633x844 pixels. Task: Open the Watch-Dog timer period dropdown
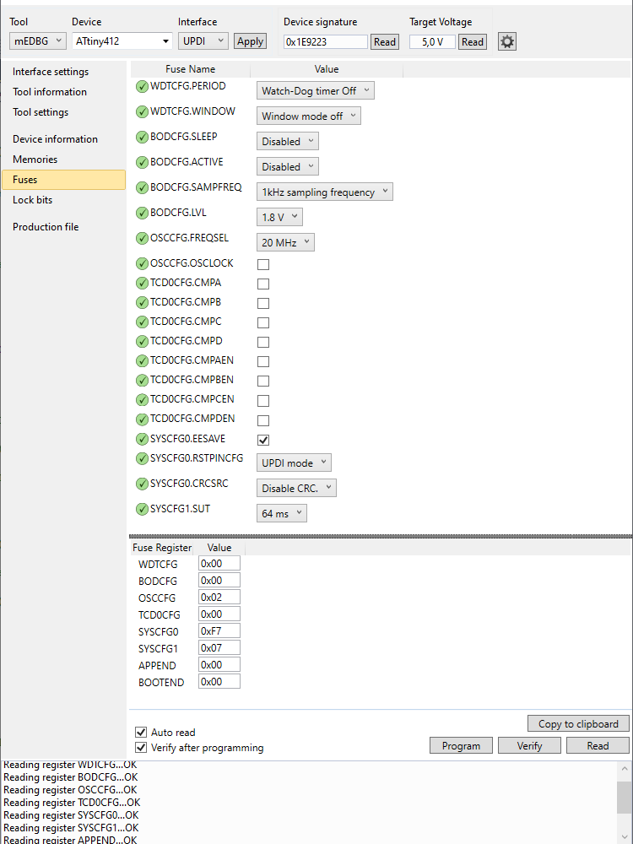click(315, 91)
